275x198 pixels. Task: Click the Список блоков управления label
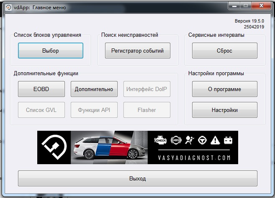[47, 35]
